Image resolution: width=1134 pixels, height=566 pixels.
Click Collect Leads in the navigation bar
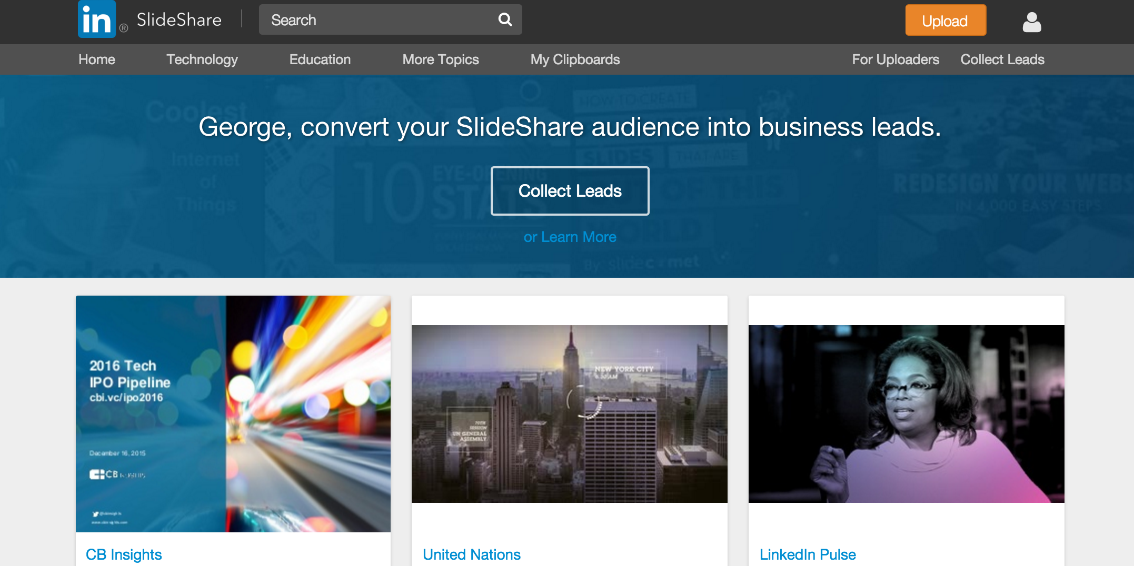pos(1002,59)
